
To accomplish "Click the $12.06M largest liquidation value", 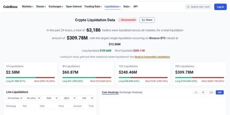I will pyautogui.click(x=114, y=44).
